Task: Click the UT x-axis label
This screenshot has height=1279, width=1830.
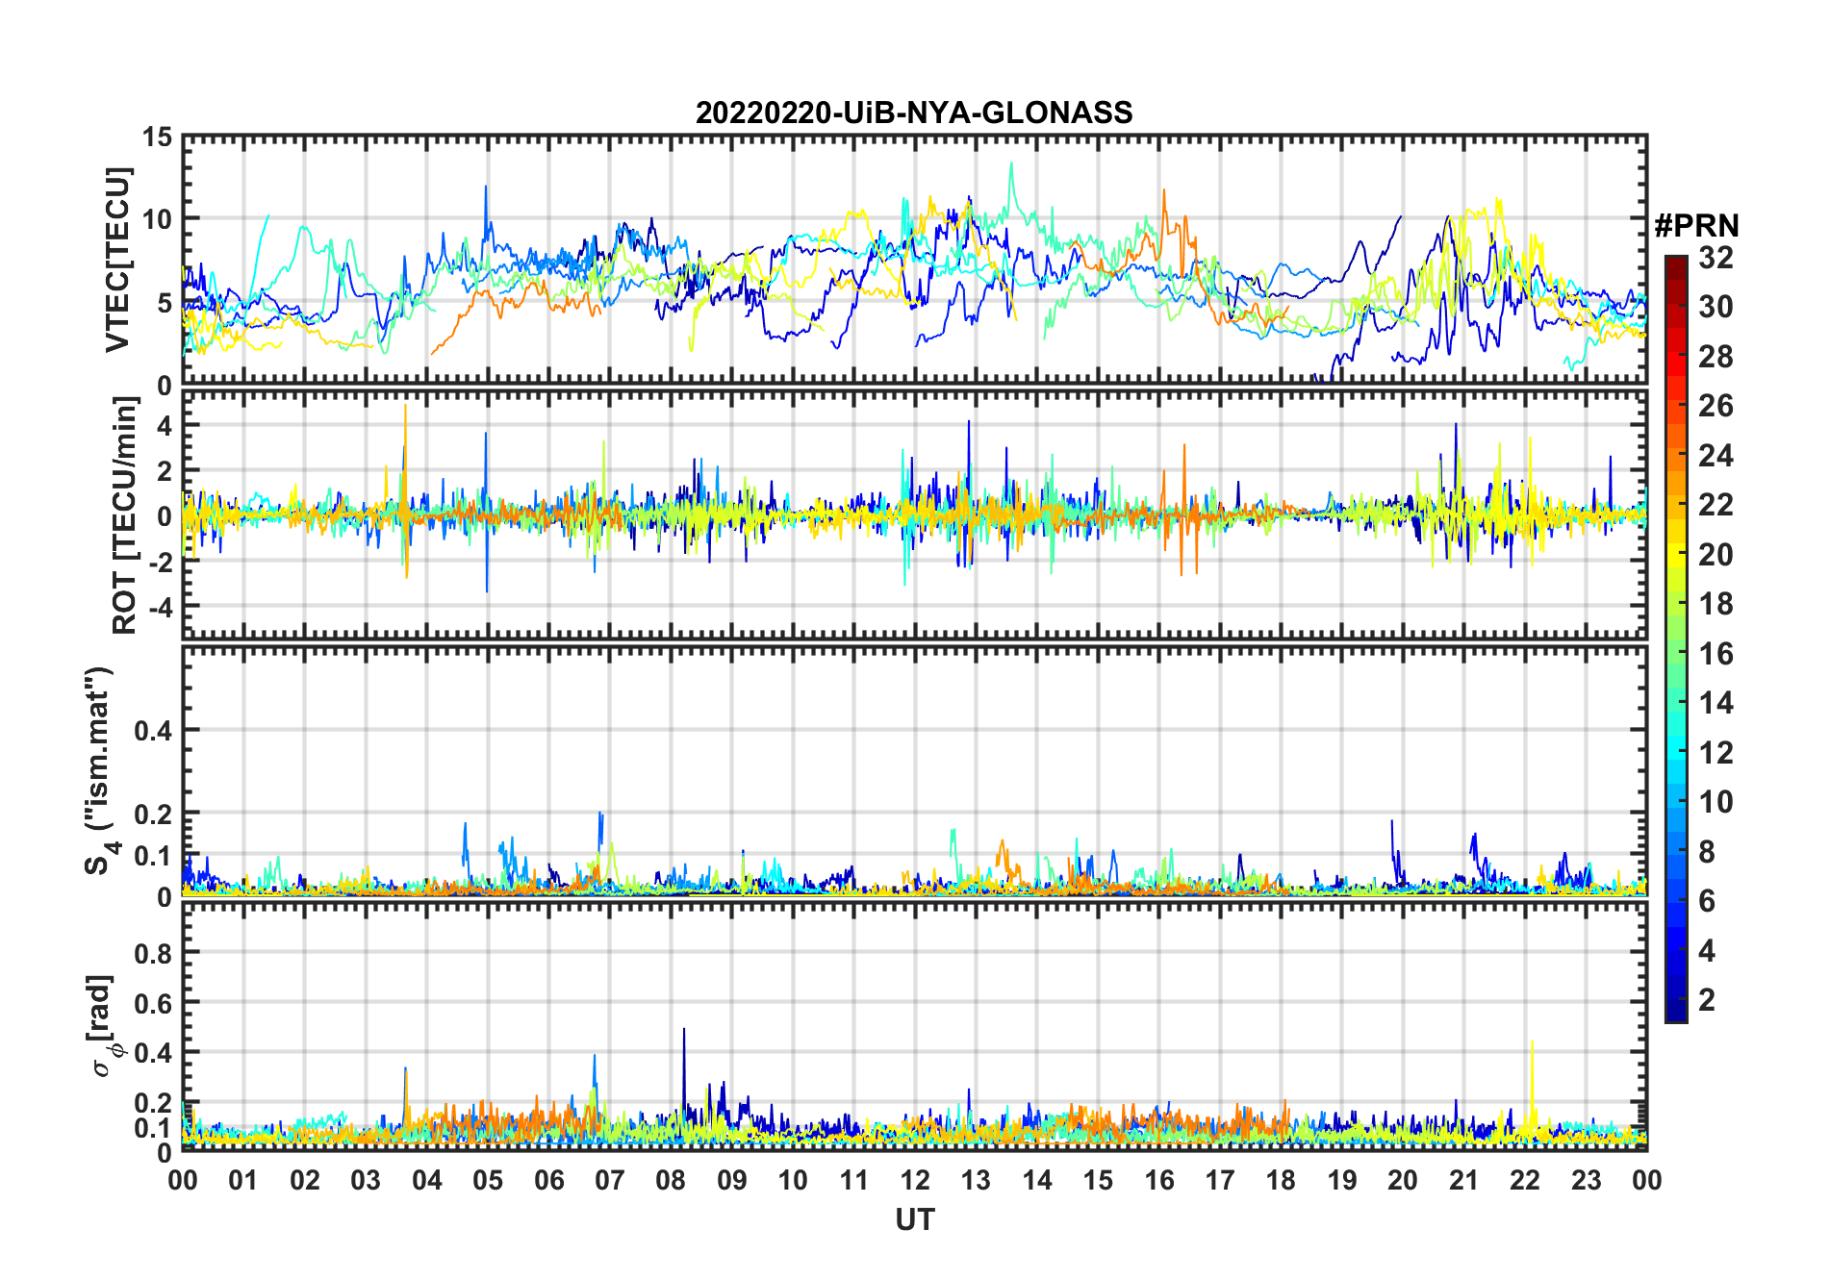Action: [915, 1219]
